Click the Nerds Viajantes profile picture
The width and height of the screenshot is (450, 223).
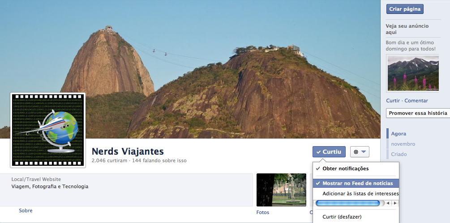pos(48,130)
